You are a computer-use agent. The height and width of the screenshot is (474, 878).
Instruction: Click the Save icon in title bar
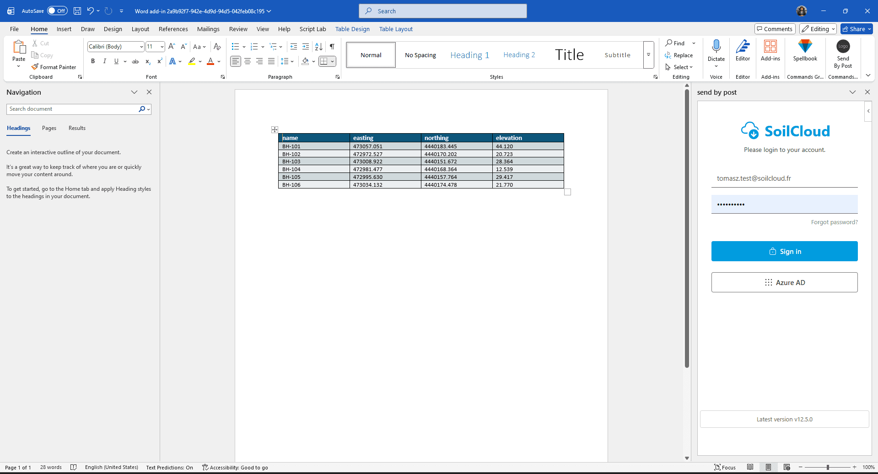[x=77, y=11]
